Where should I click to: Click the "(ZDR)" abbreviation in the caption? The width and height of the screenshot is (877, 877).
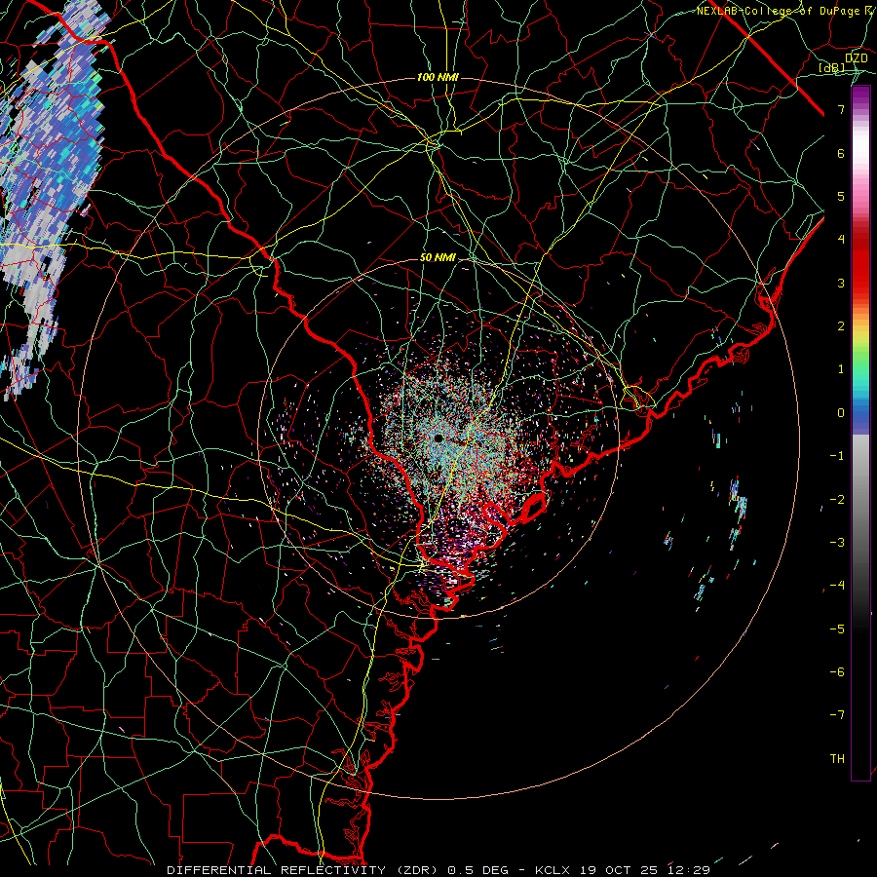tap(415, 870)
